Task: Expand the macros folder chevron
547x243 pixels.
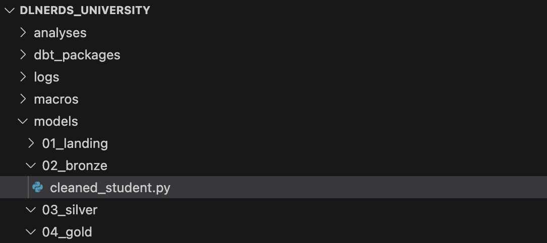Action: pyautogui.click(x=23, y=99)
